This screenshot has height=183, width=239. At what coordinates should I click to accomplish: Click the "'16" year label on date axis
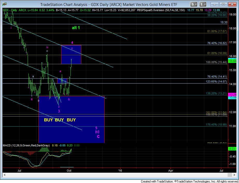pos(120,171)
